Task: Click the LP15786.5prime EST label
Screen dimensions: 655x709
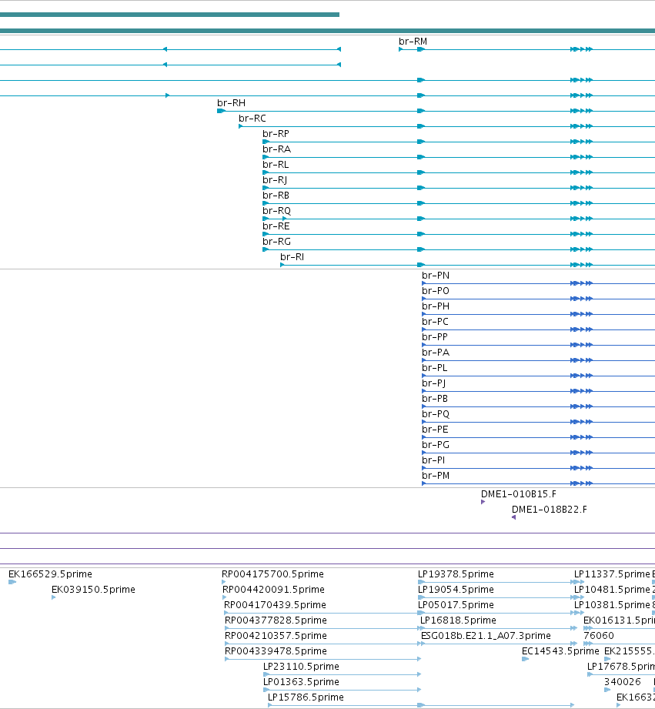Action: (x=306, y=697)
